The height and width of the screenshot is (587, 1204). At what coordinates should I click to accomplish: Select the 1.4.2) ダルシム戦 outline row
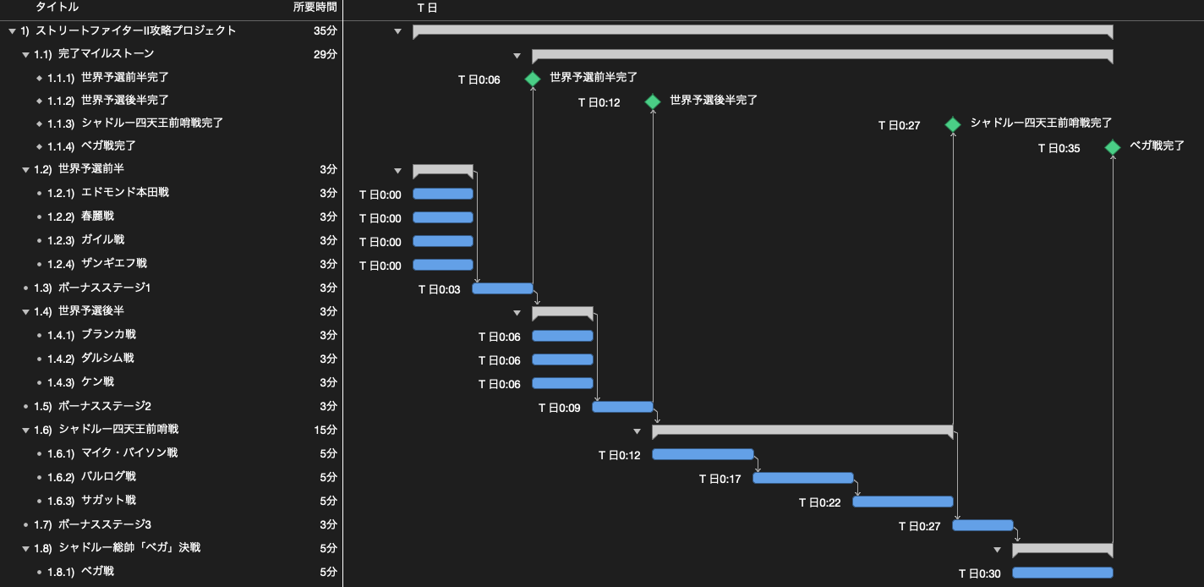tap(172, 359)
